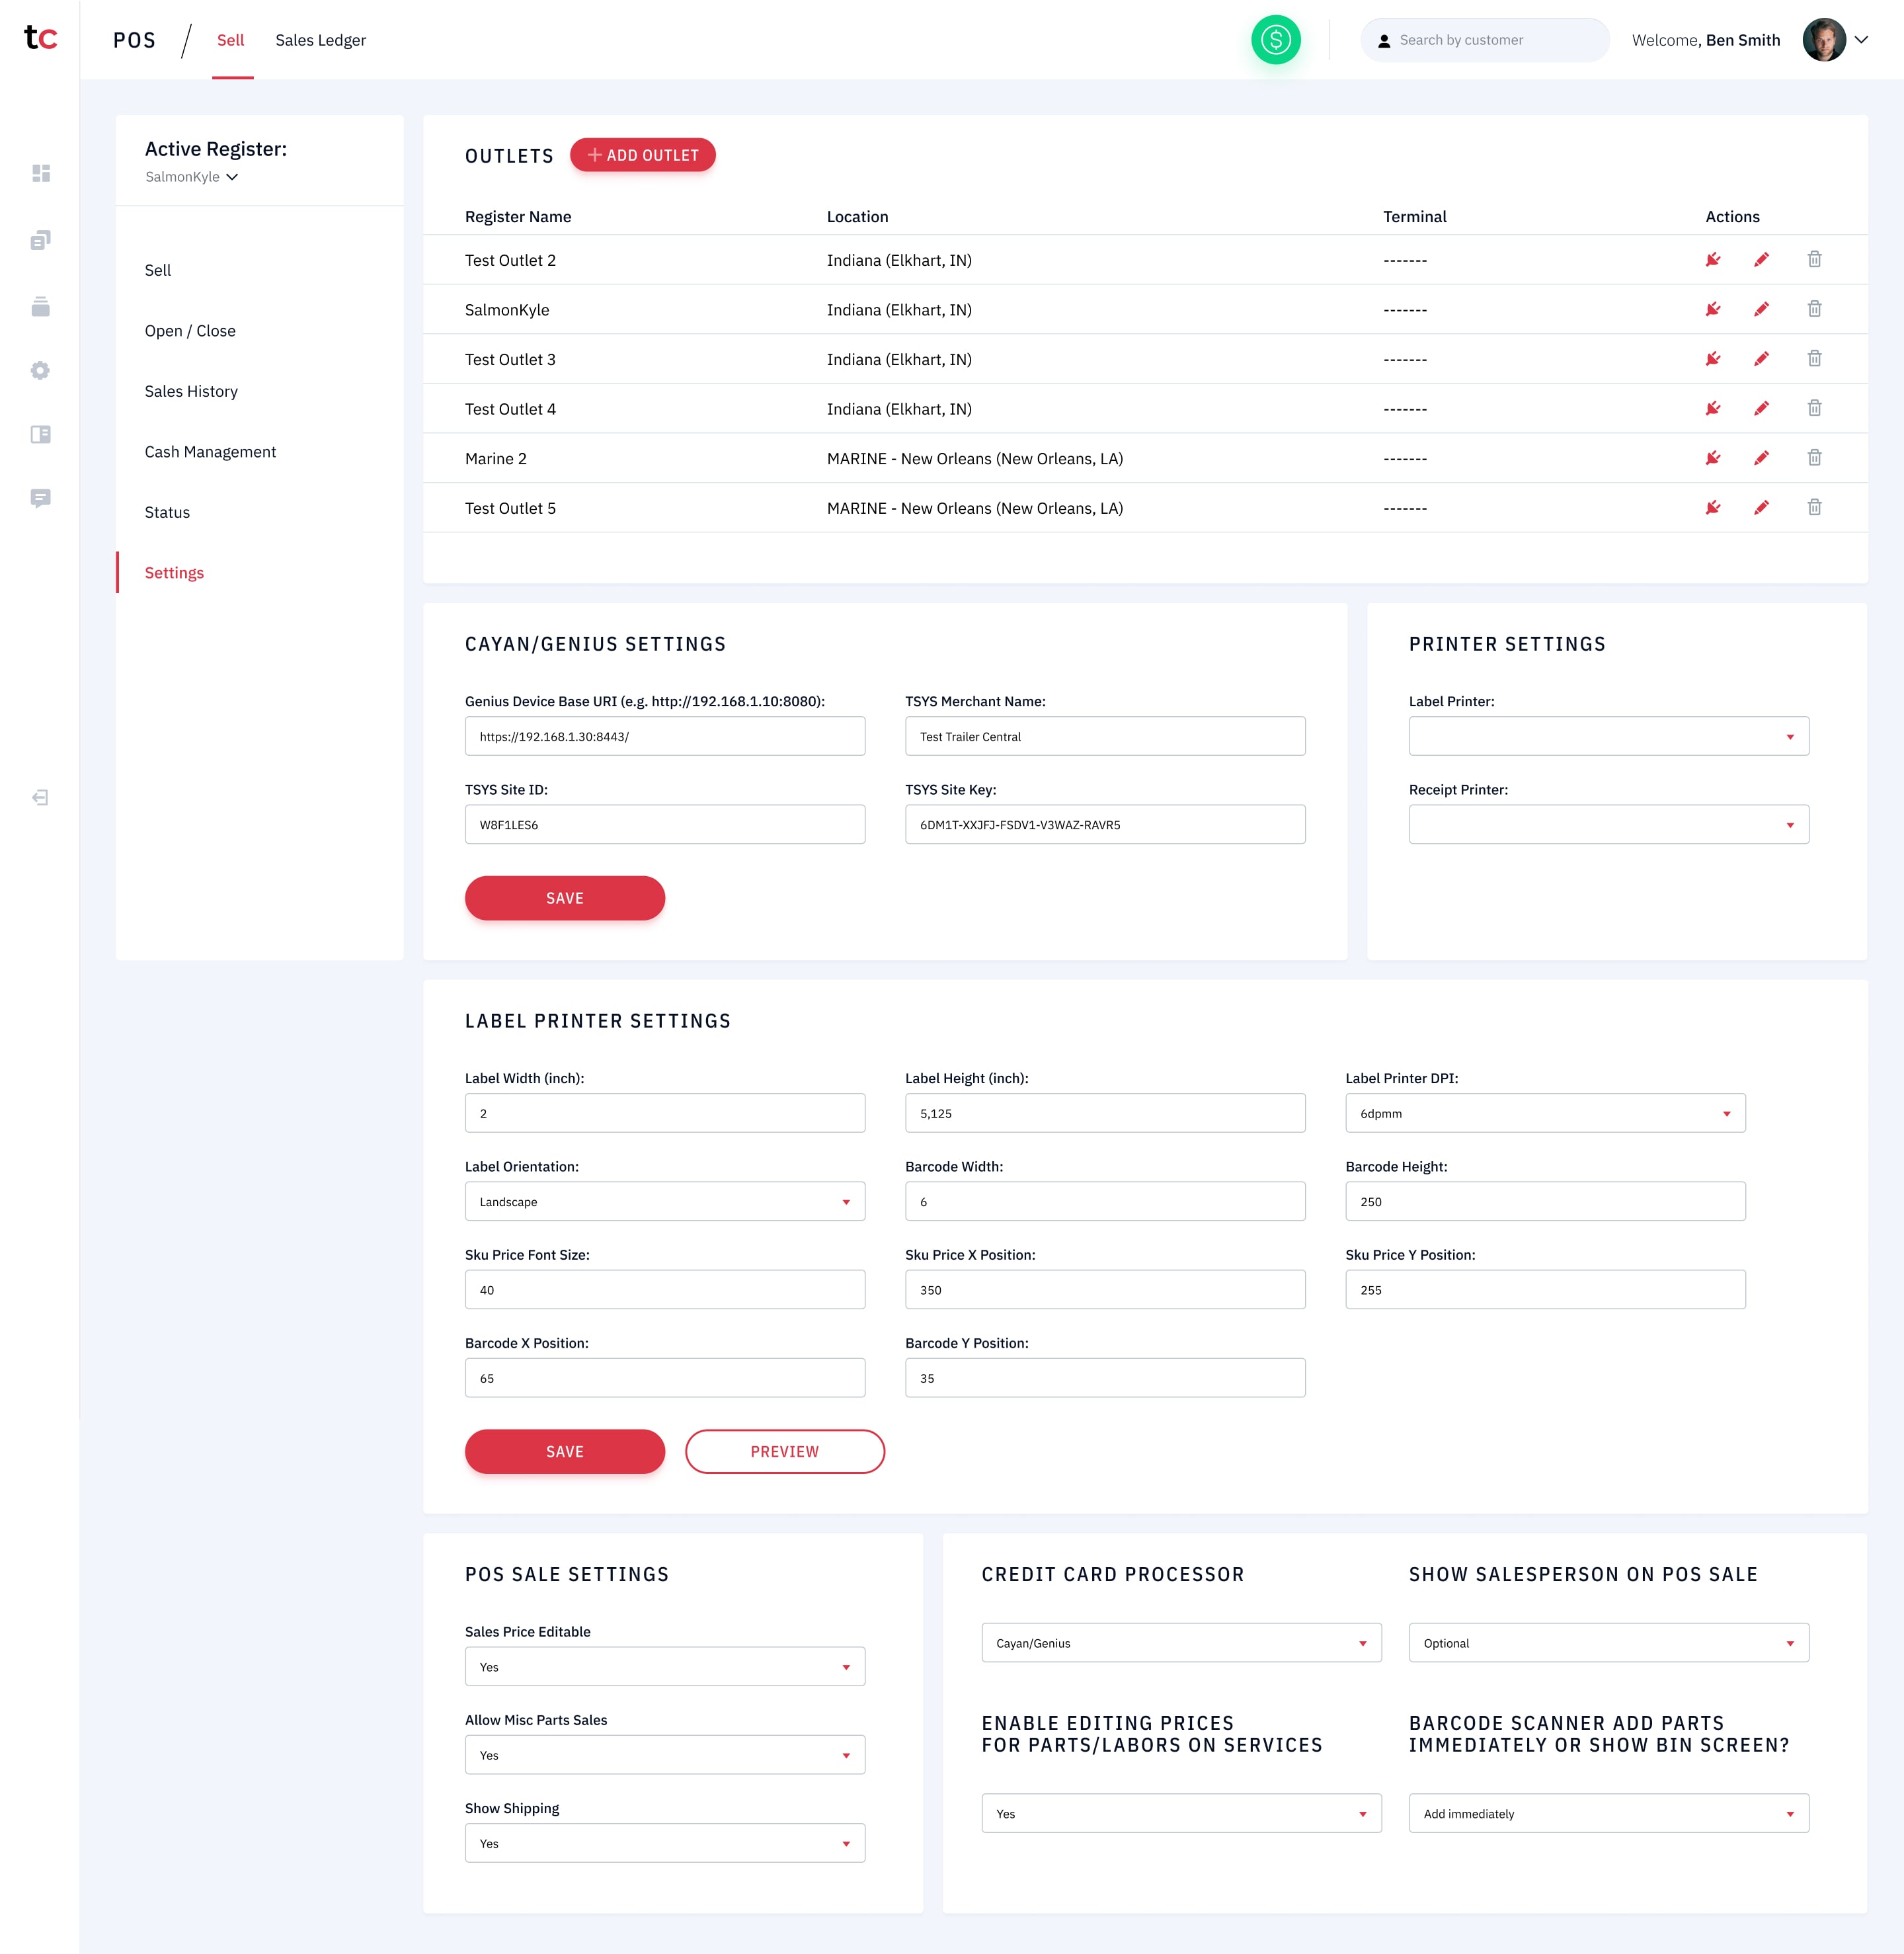Open Cash Management menu item
The width and height of the screenshot is (1904, 1954).
coord(210,452)
